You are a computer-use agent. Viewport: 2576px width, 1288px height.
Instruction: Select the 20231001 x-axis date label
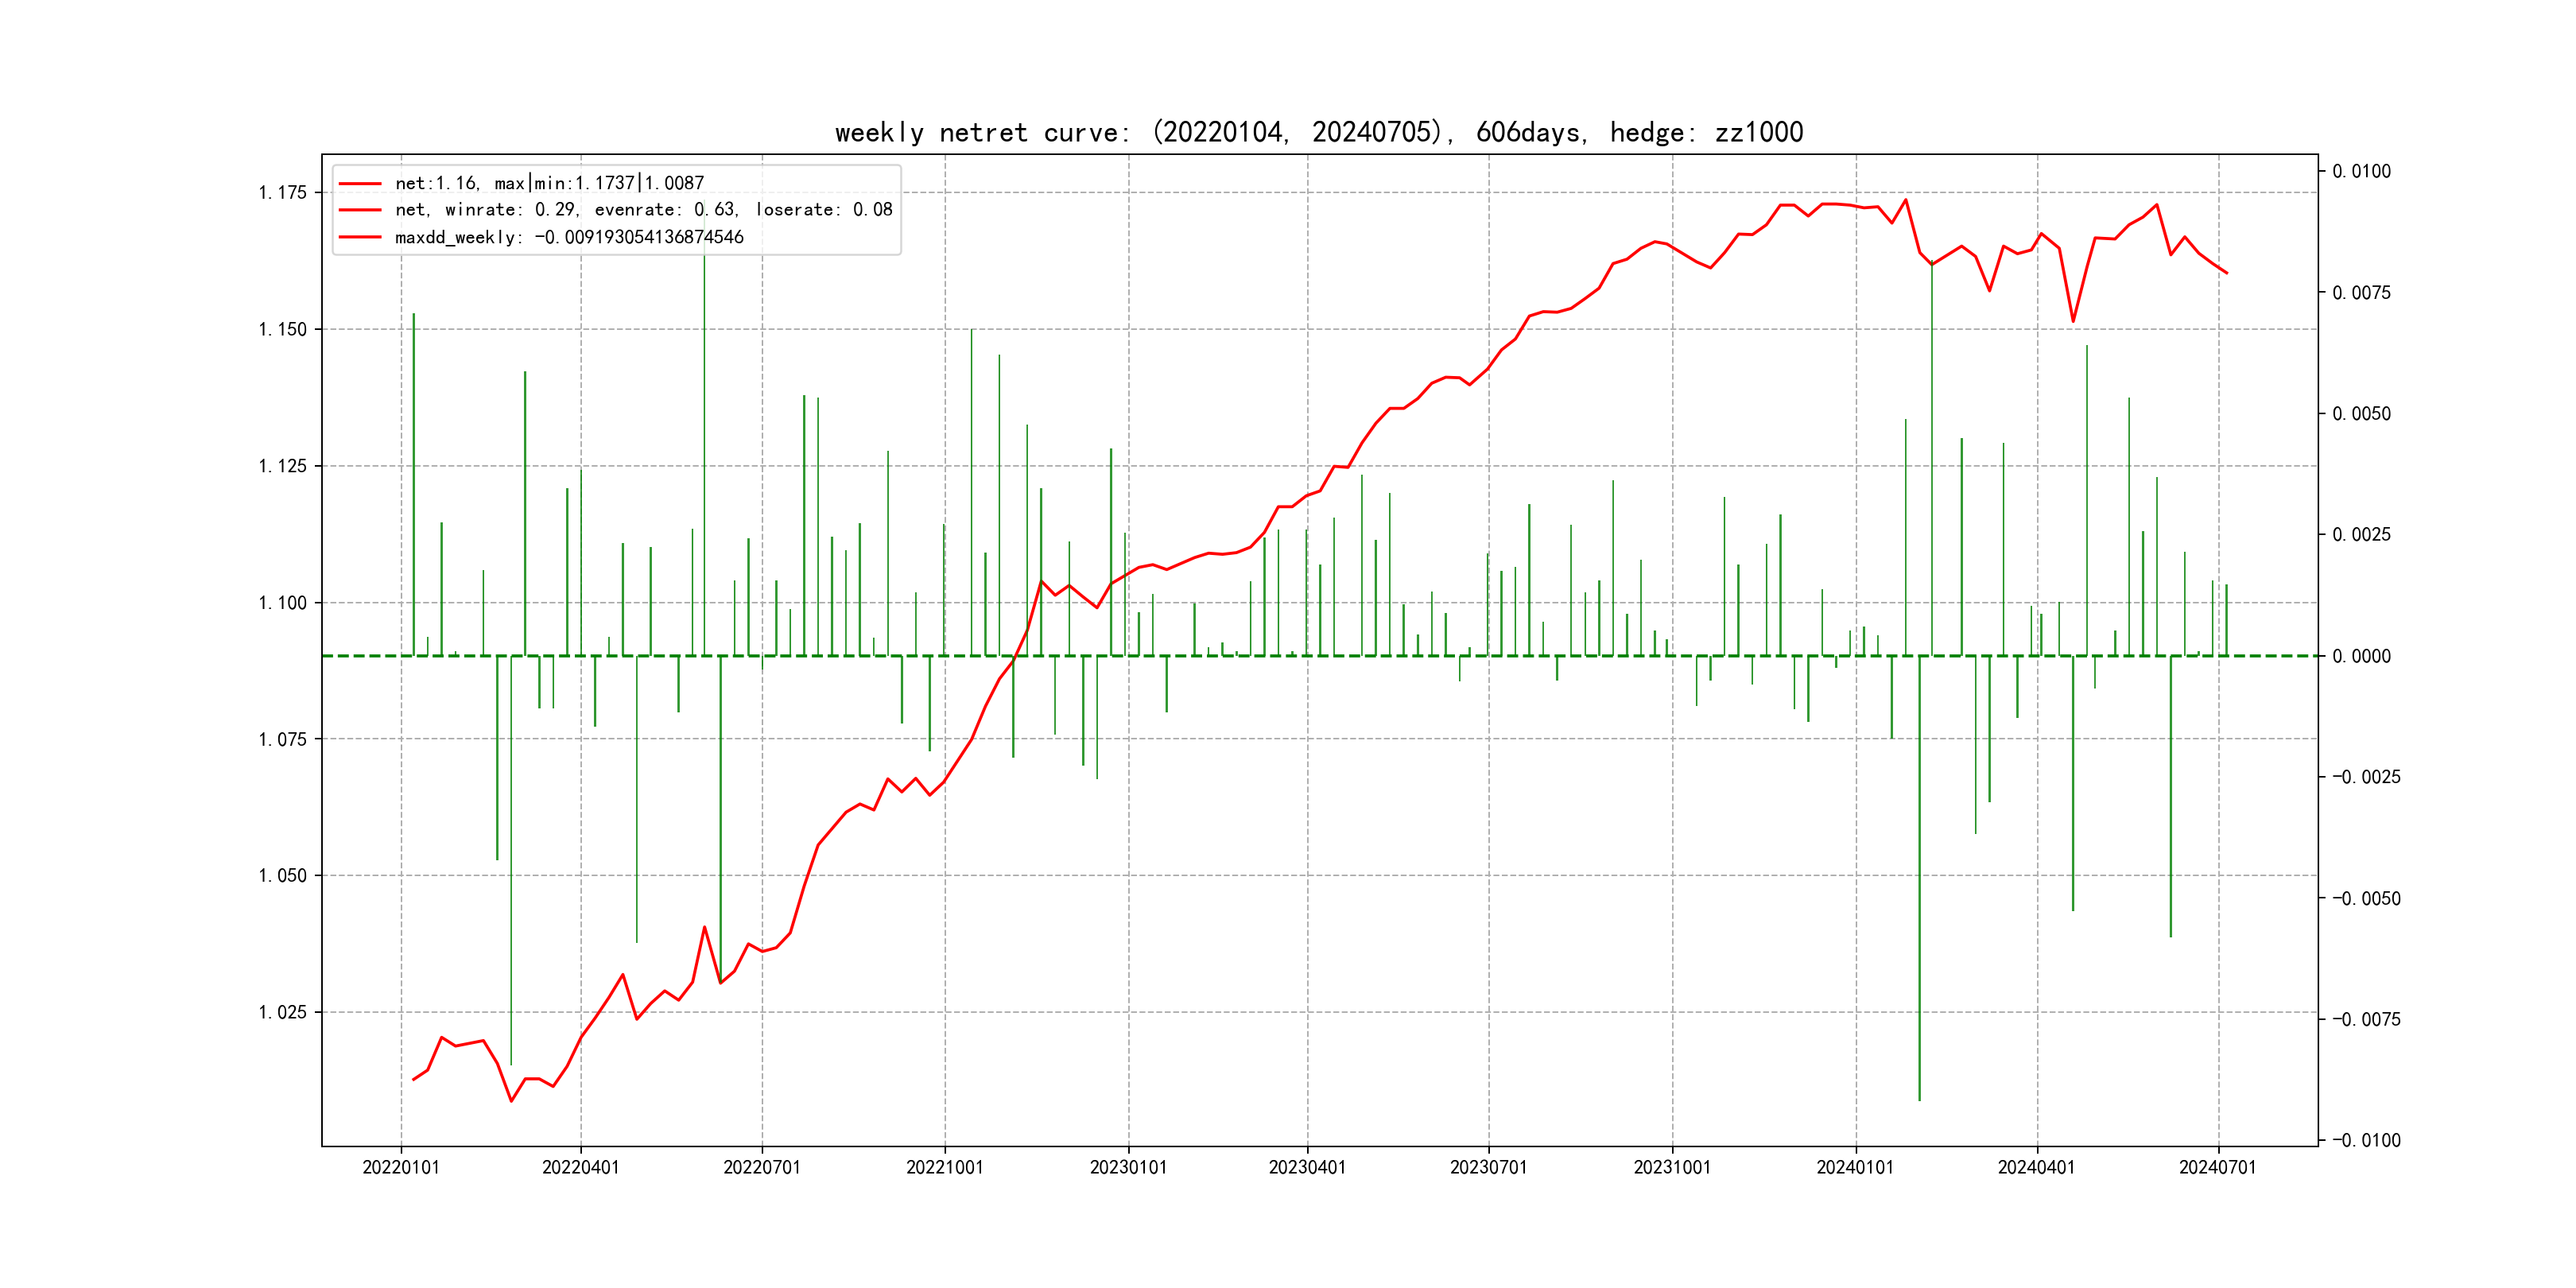[x=1672, y=1168]
